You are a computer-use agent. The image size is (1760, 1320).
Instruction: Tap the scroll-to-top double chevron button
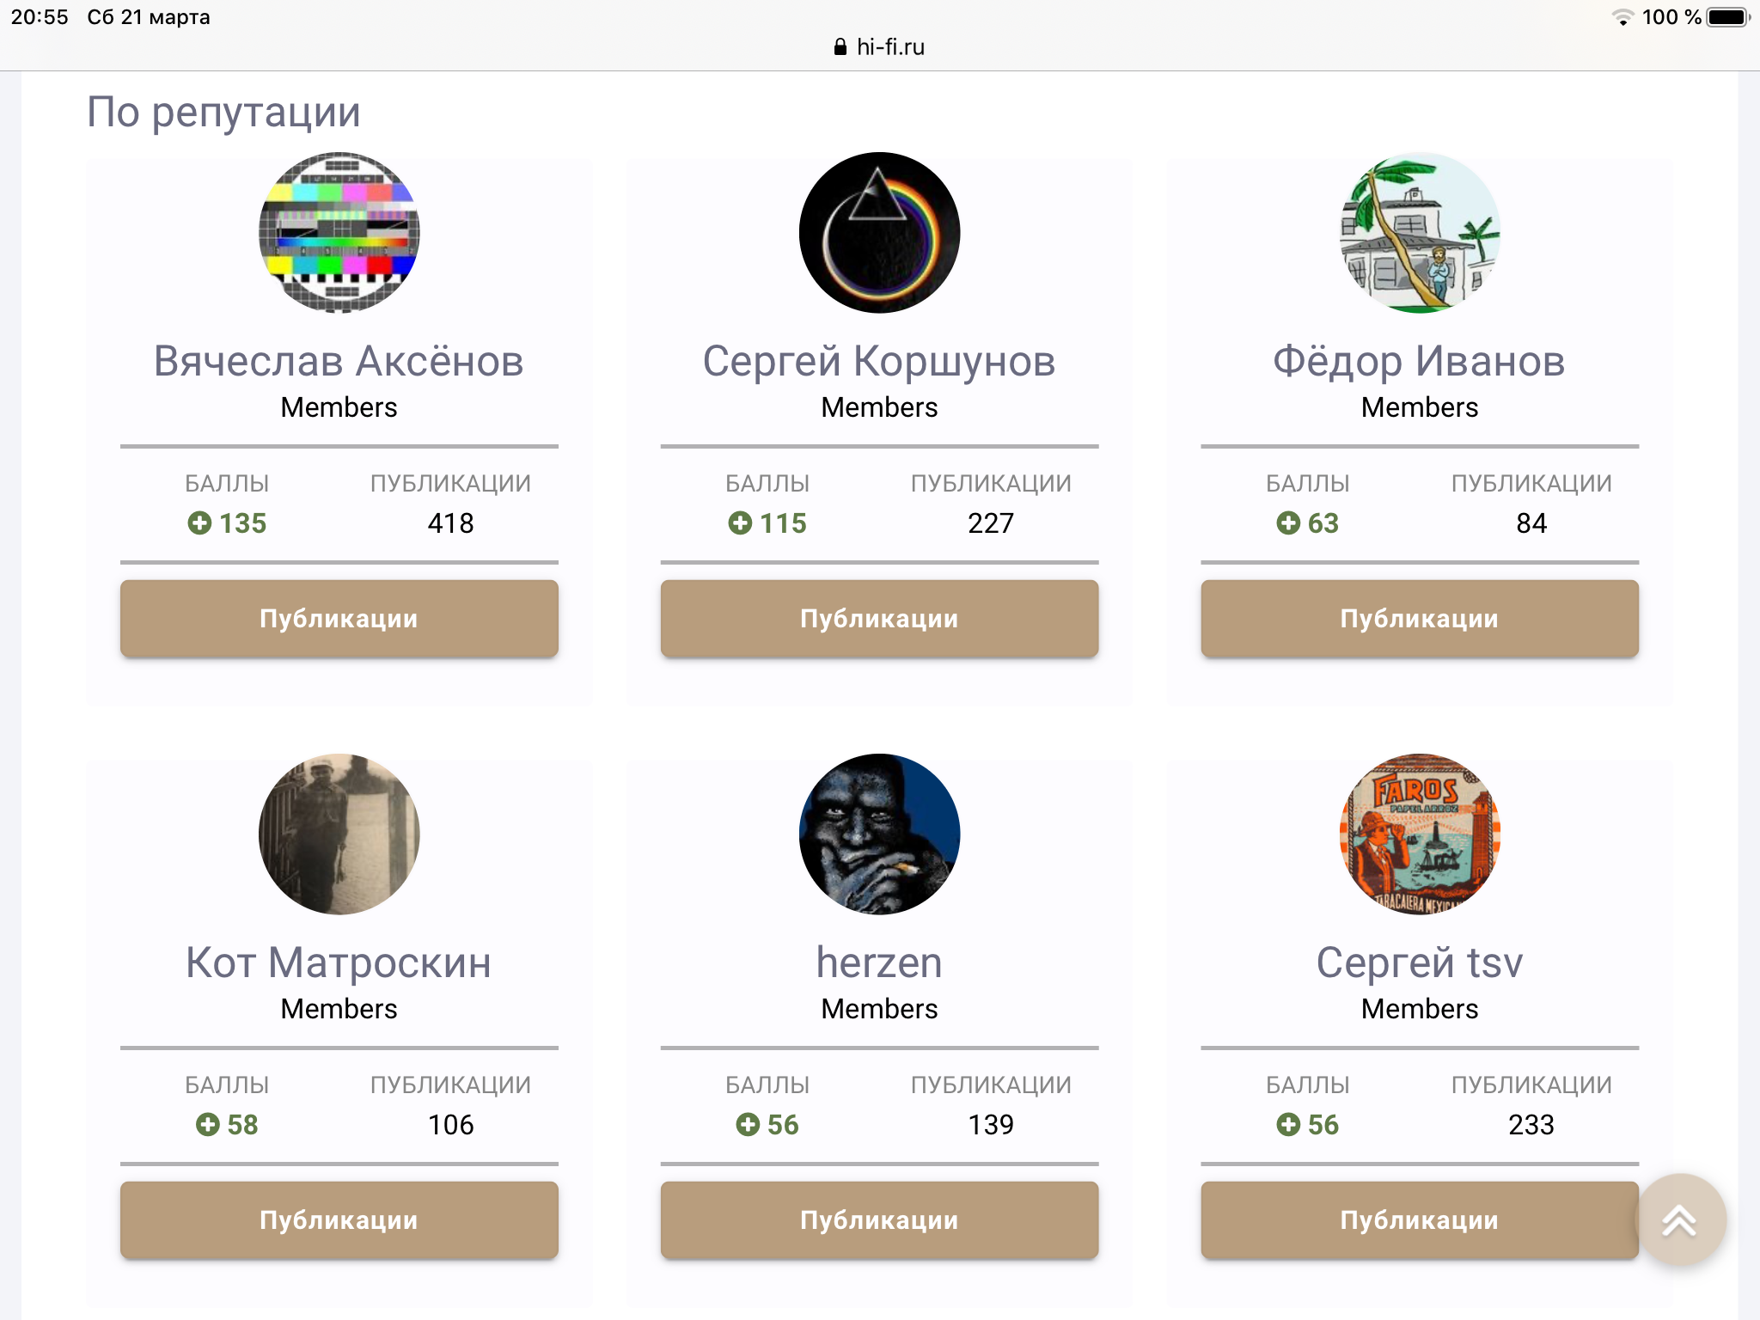[1679, 1220]
